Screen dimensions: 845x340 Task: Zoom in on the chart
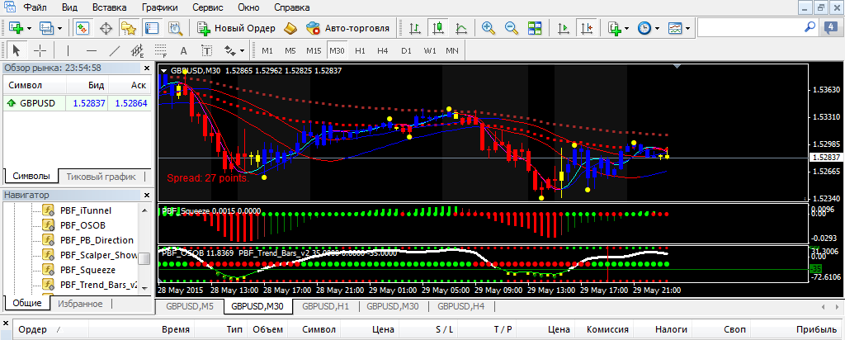tap(489, 27)
